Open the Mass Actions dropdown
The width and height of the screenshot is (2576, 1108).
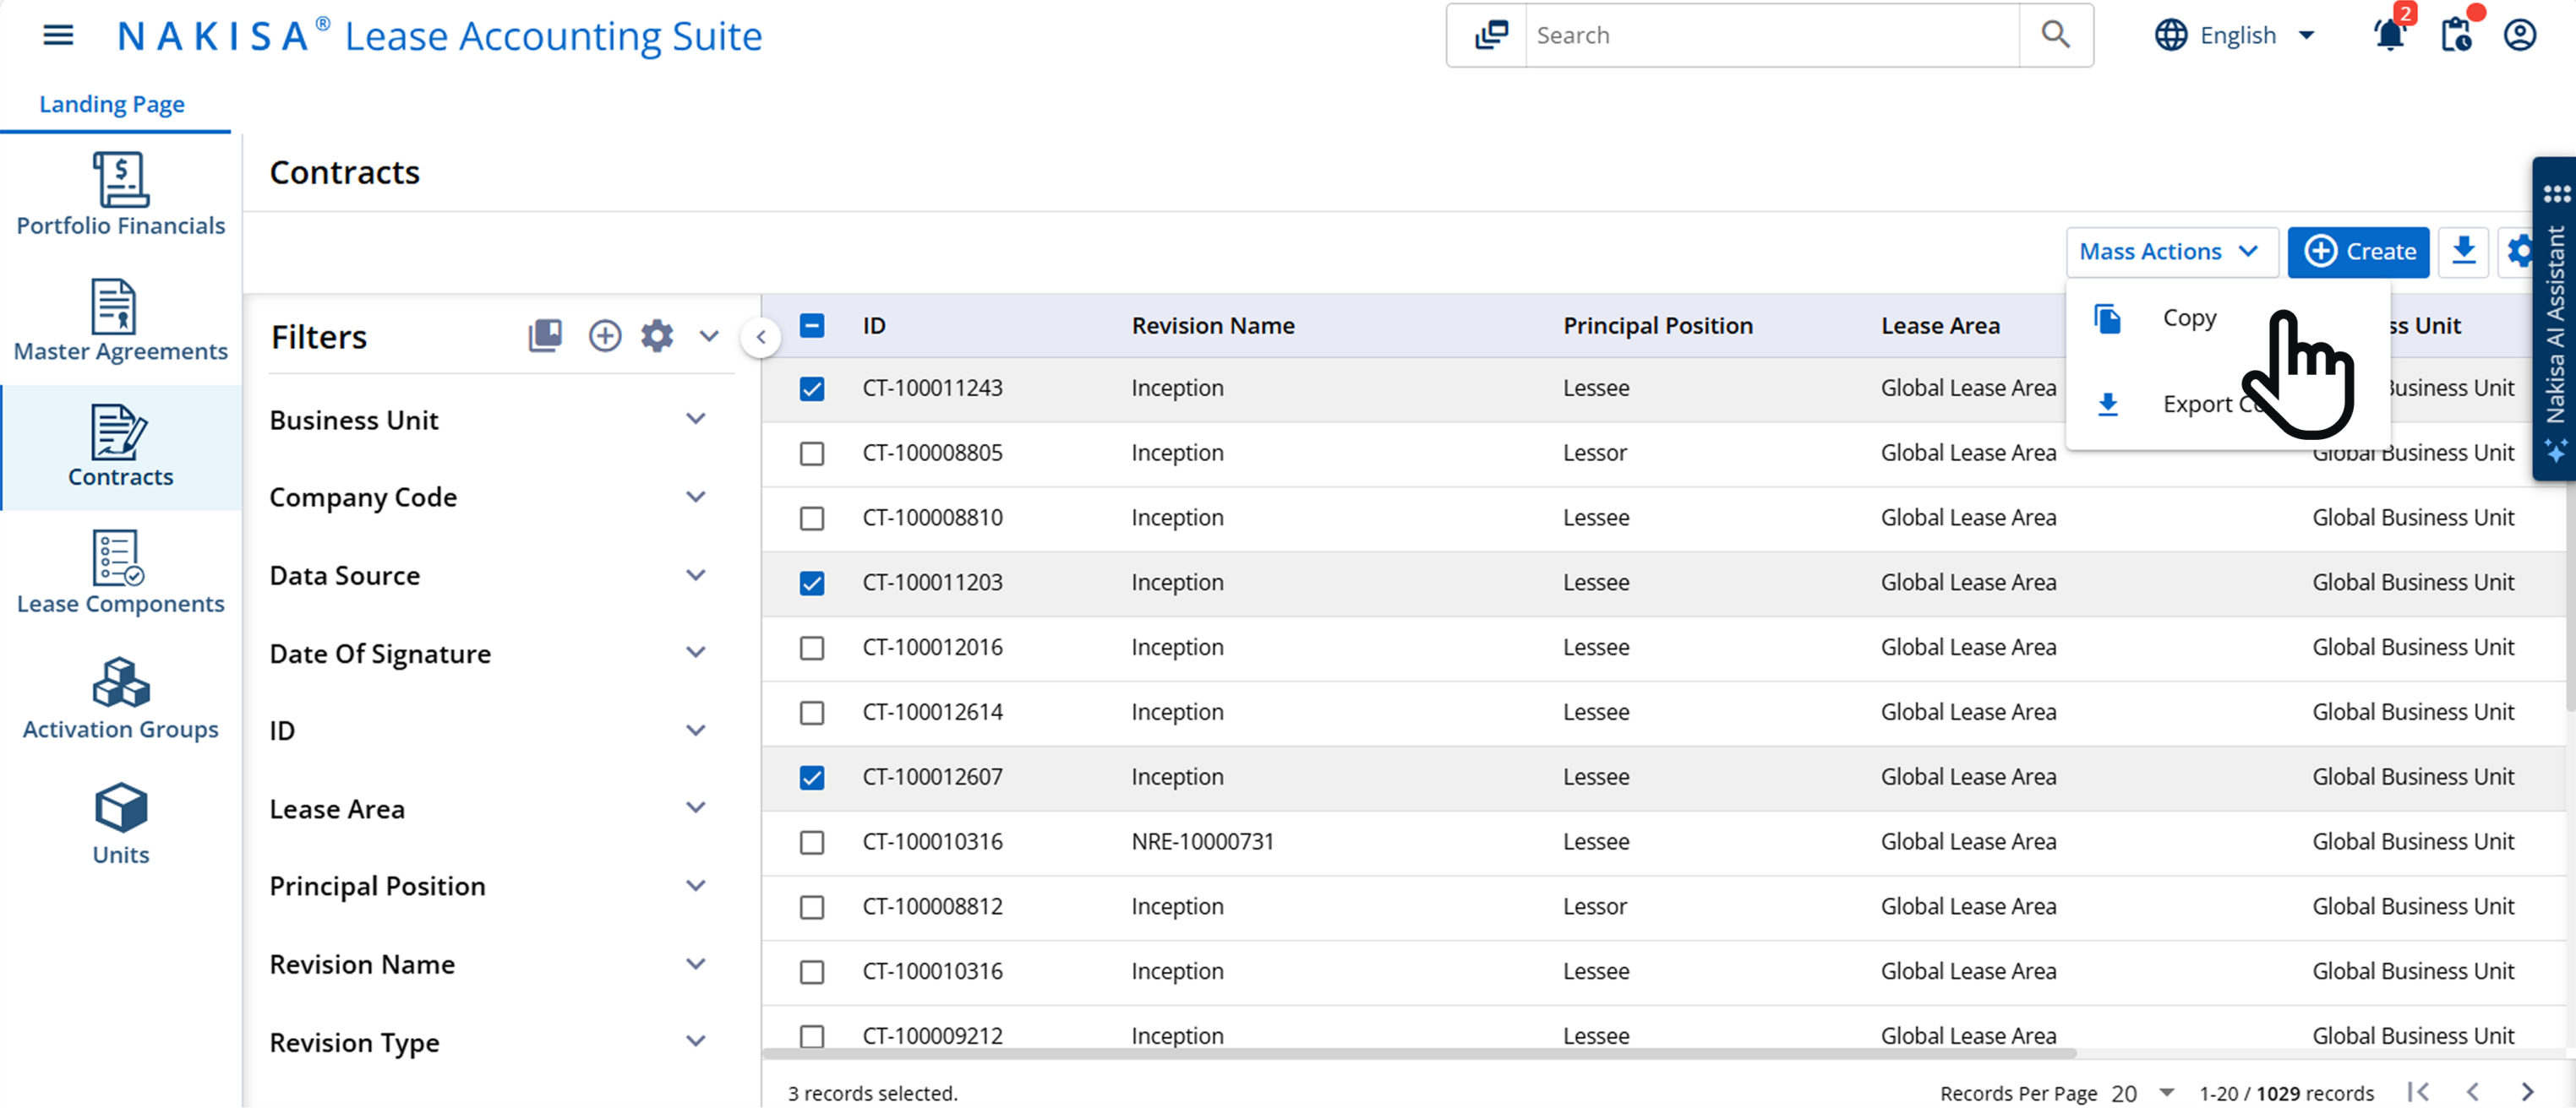tap(2172, 252)
